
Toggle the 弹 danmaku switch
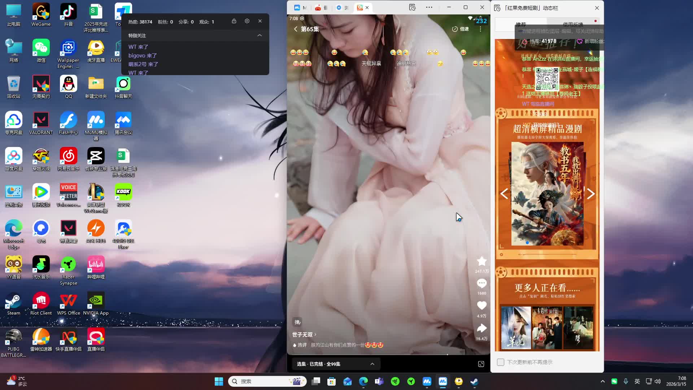click(x=297, y=322)
